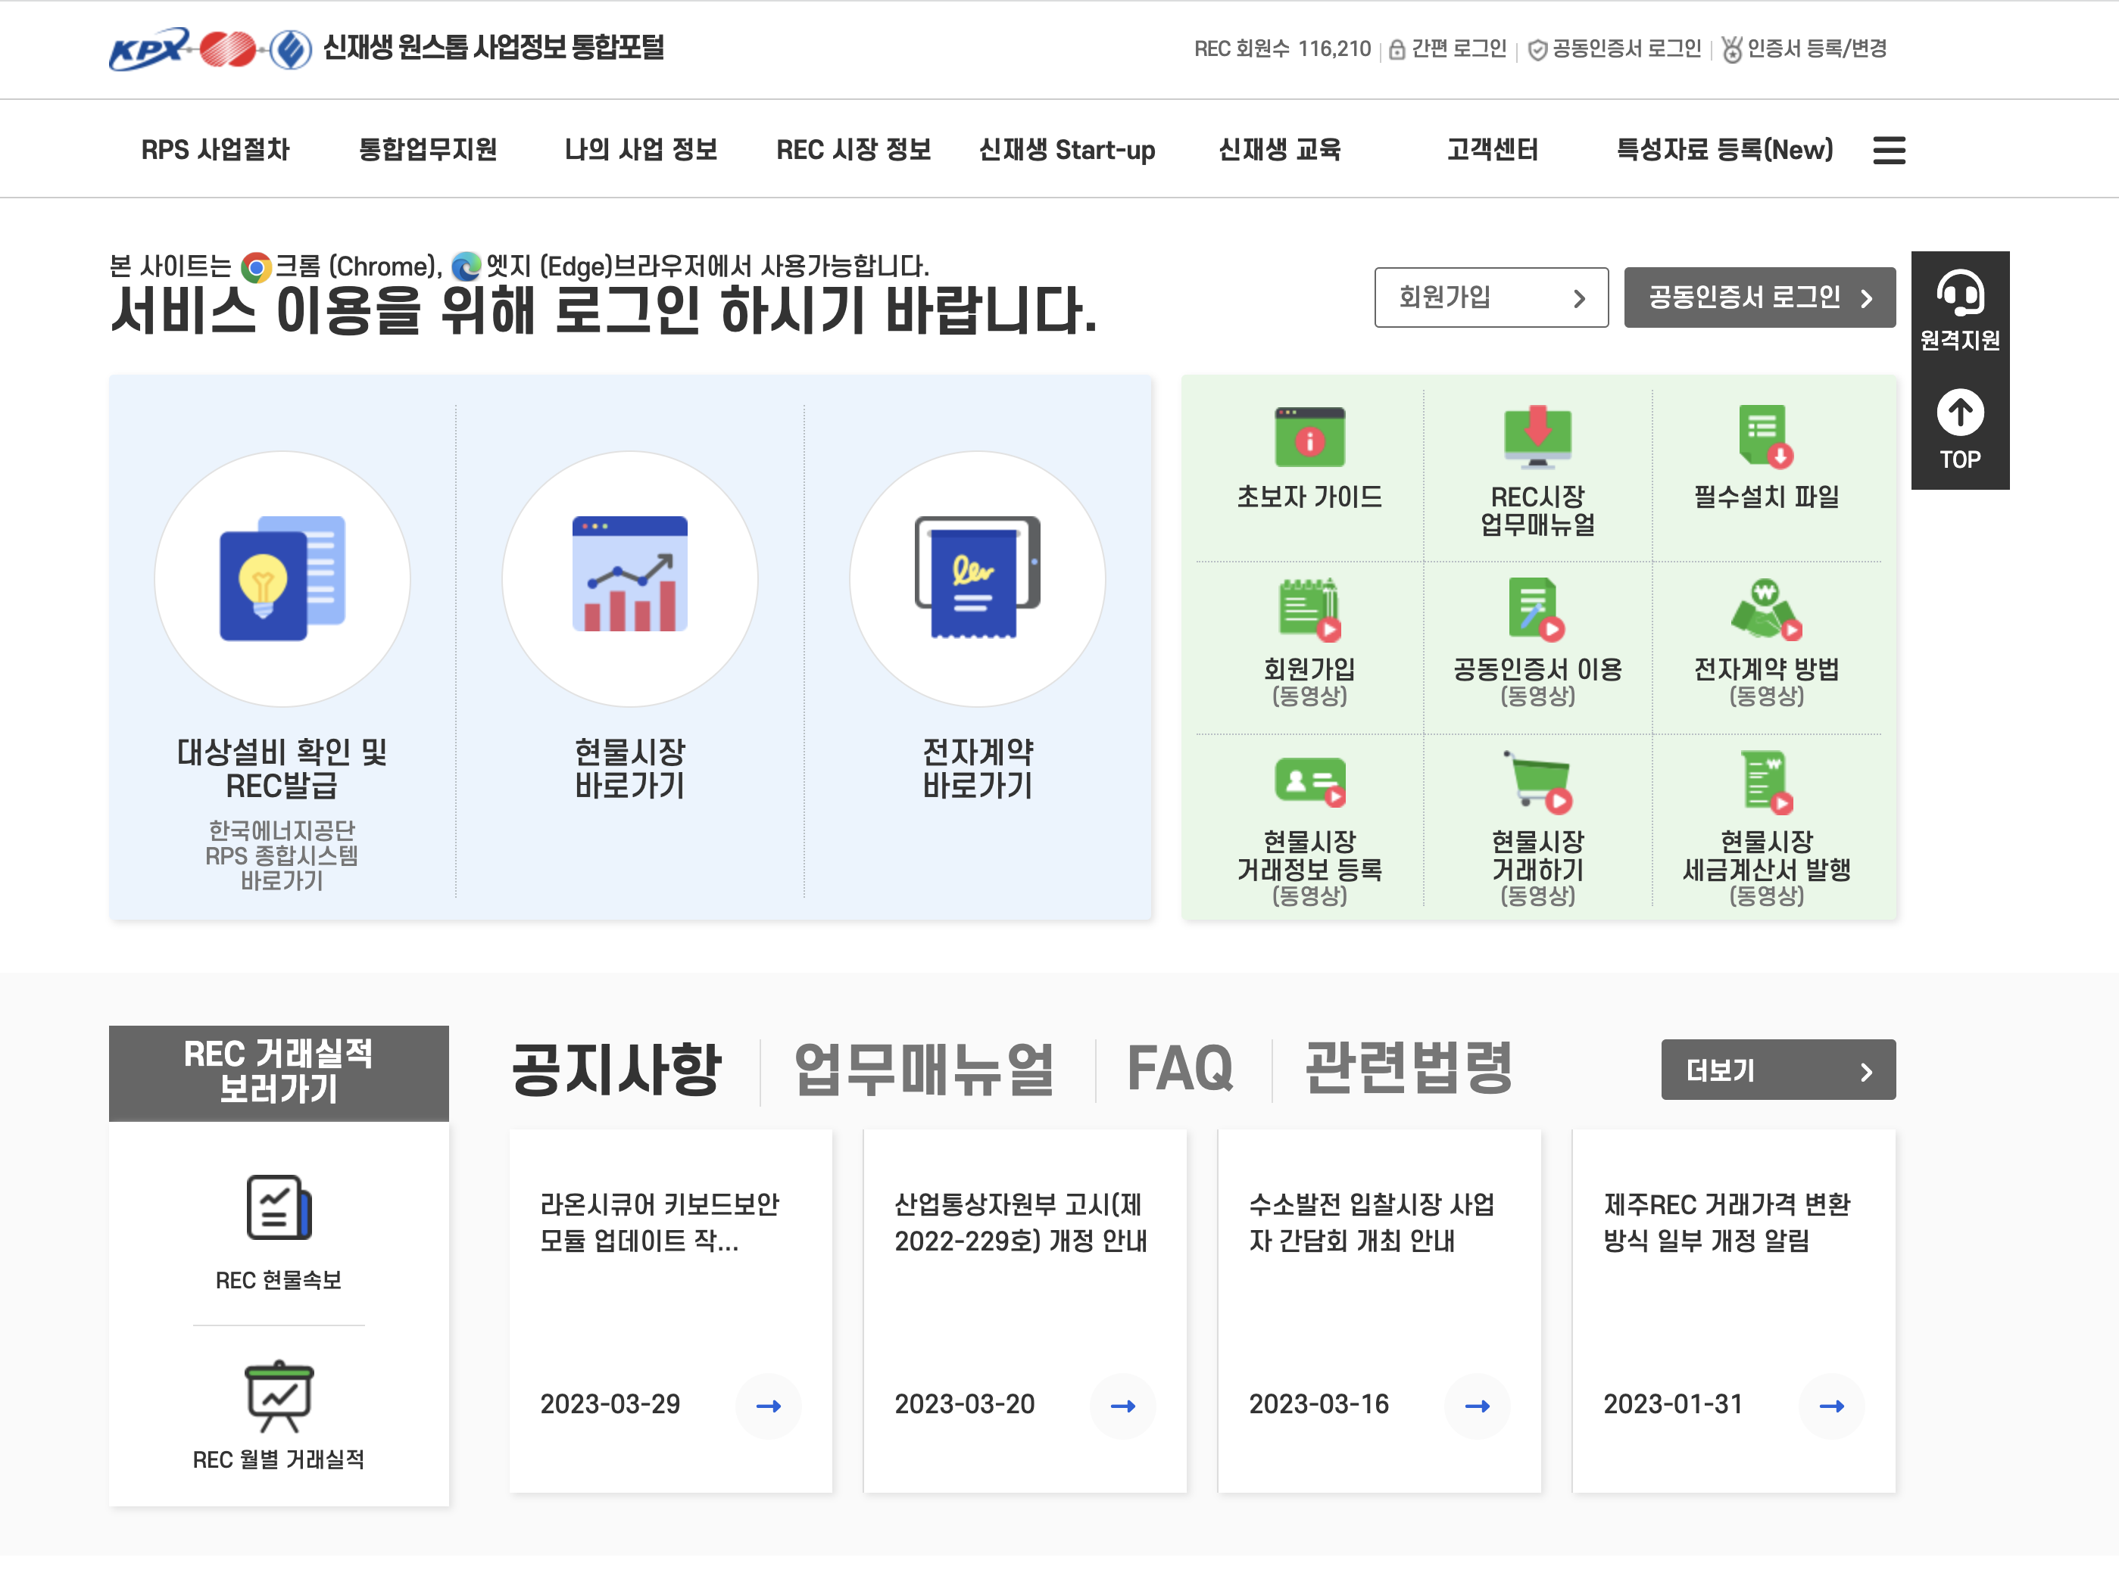Expand the hamburger menu

pyautogui.click(x=1888, y=150)
